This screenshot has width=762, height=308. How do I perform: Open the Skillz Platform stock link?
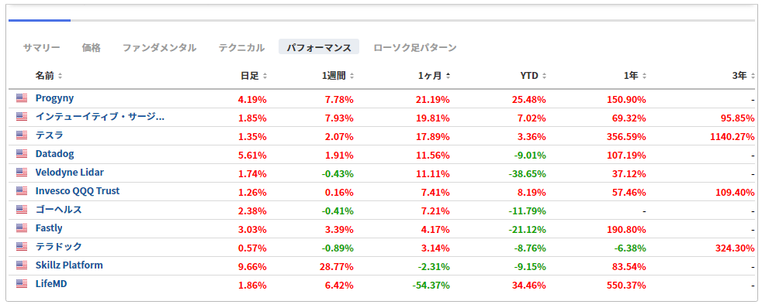click(69, 265)
